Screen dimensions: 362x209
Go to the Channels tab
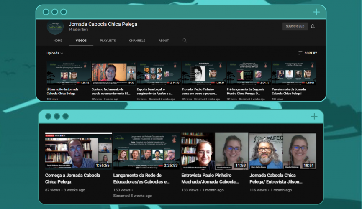point(137,41)
